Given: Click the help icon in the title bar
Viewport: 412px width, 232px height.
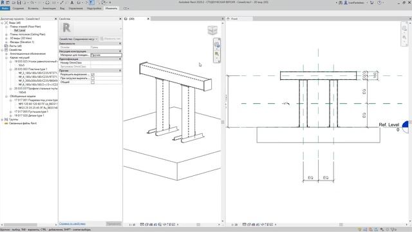Looking at the screenshot, I should 379,3.
